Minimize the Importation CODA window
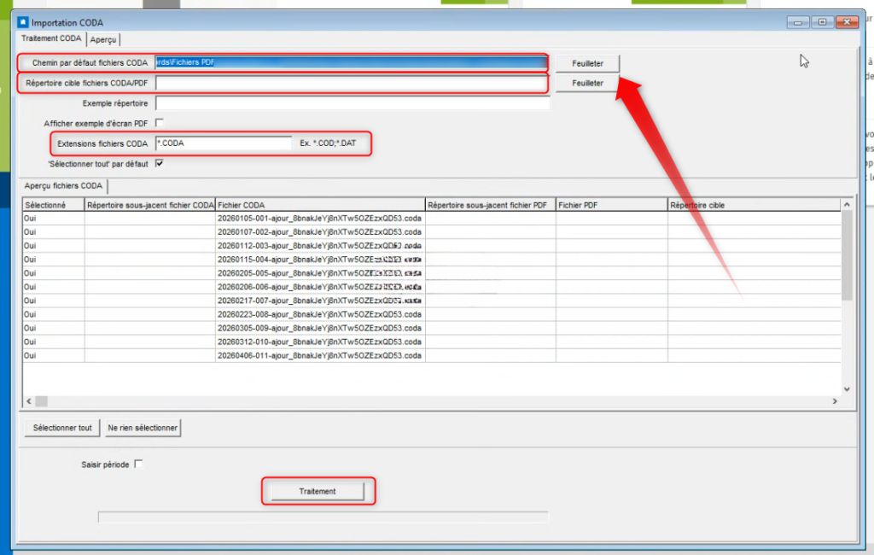 800,22
